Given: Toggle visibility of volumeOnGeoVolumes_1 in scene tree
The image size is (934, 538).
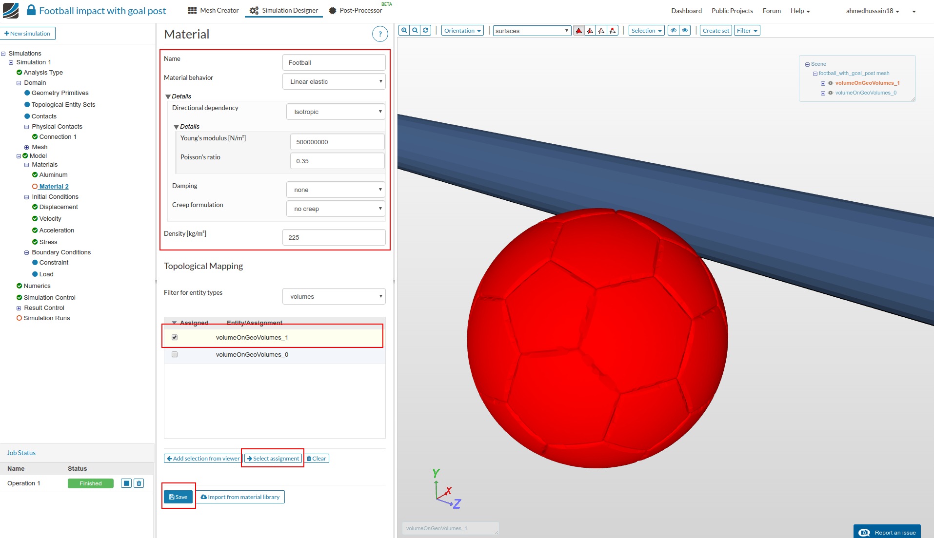Looking at the screenshot, I should (831, 83).
